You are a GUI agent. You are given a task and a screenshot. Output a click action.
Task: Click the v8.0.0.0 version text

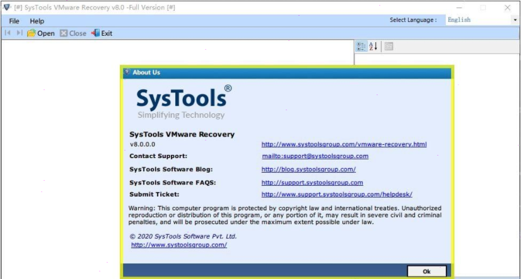(143, 144)
